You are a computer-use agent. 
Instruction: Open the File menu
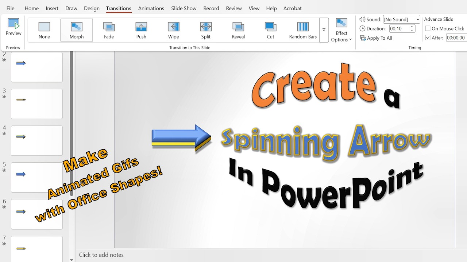coord(10,8)
